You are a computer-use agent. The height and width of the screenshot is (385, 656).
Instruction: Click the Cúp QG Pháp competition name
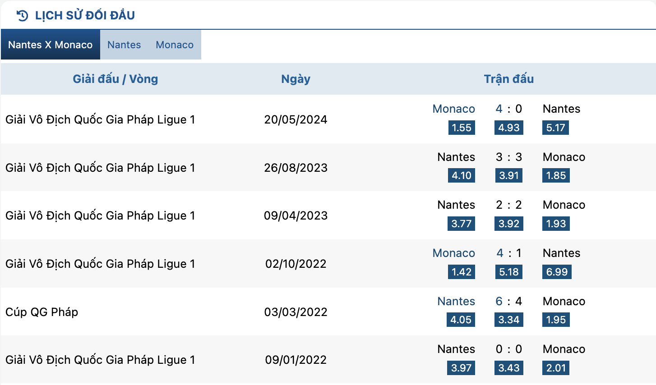pos(42,312)
